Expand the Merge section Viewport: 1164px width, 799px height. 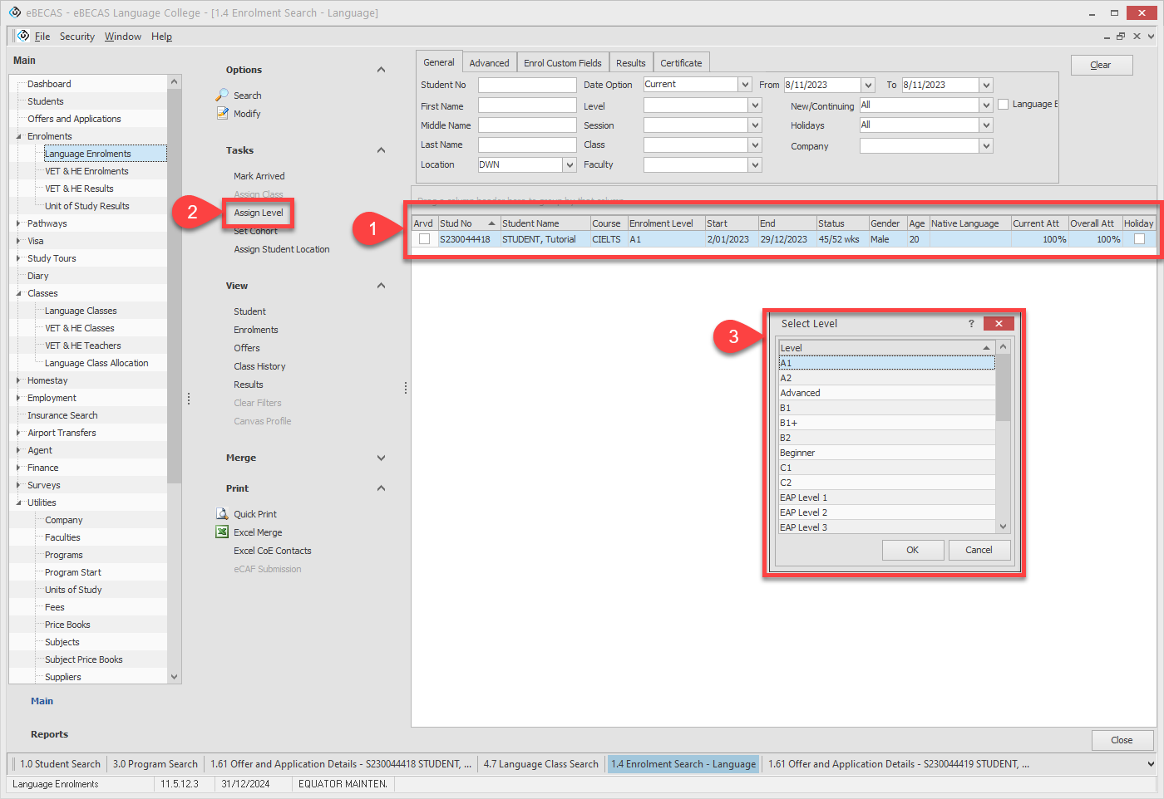tap(381, 458)
